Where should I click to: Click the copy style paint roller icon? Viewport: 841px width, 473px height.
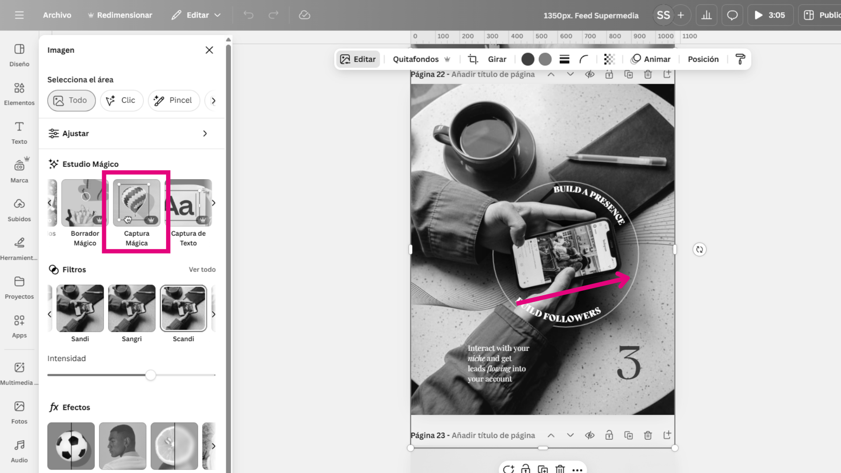click(740, 59)
